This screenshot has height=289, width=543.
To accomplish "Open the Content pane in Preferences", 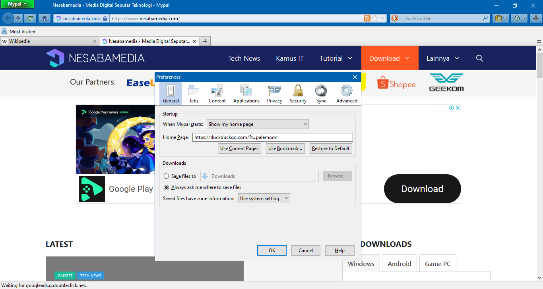I will click(217, 93).
